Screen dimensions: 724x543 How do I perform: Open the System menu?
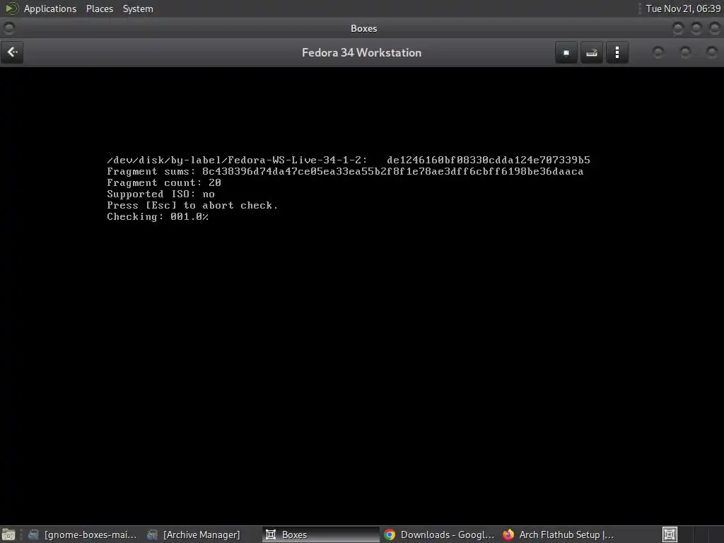138,8
